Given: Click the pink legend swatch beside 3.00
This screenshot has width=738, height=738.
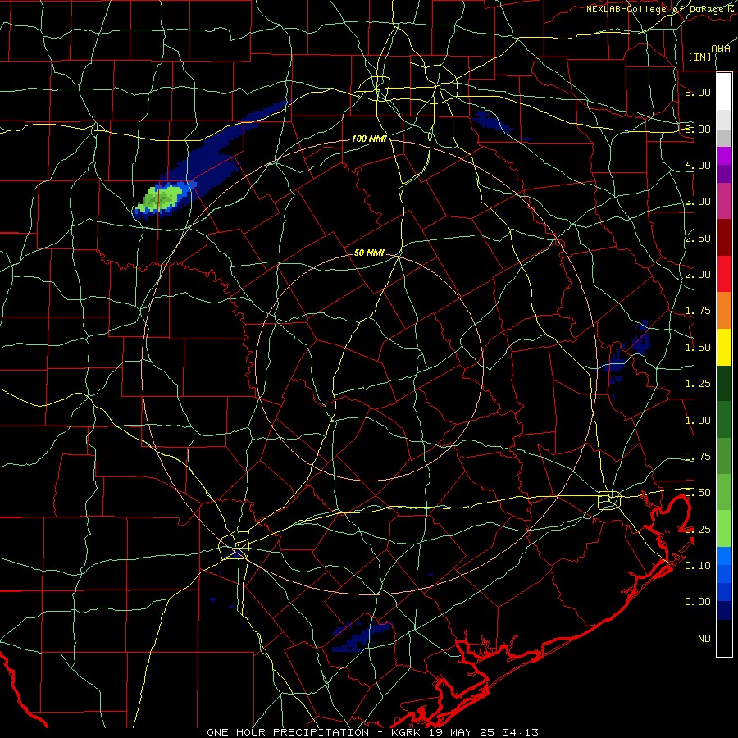Looking at the screenshot, I should point(724,201).
